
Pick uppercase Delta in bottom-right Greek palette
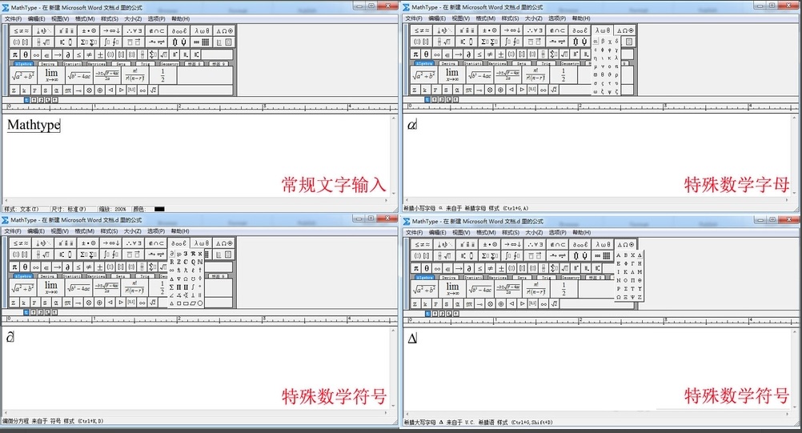(640, 255)
